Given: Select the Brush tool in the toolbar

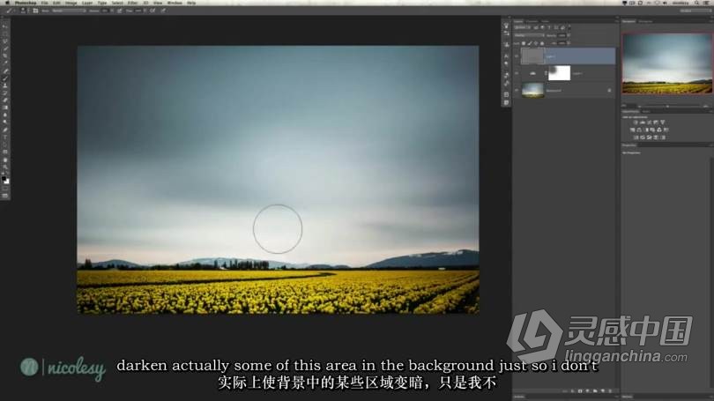Looking at the screenshot, I should click(x=5, y=78).
